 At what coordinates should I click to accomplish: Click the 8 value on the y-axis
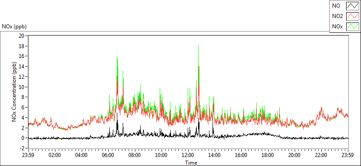pyautogui.click(x=23, y=97)
